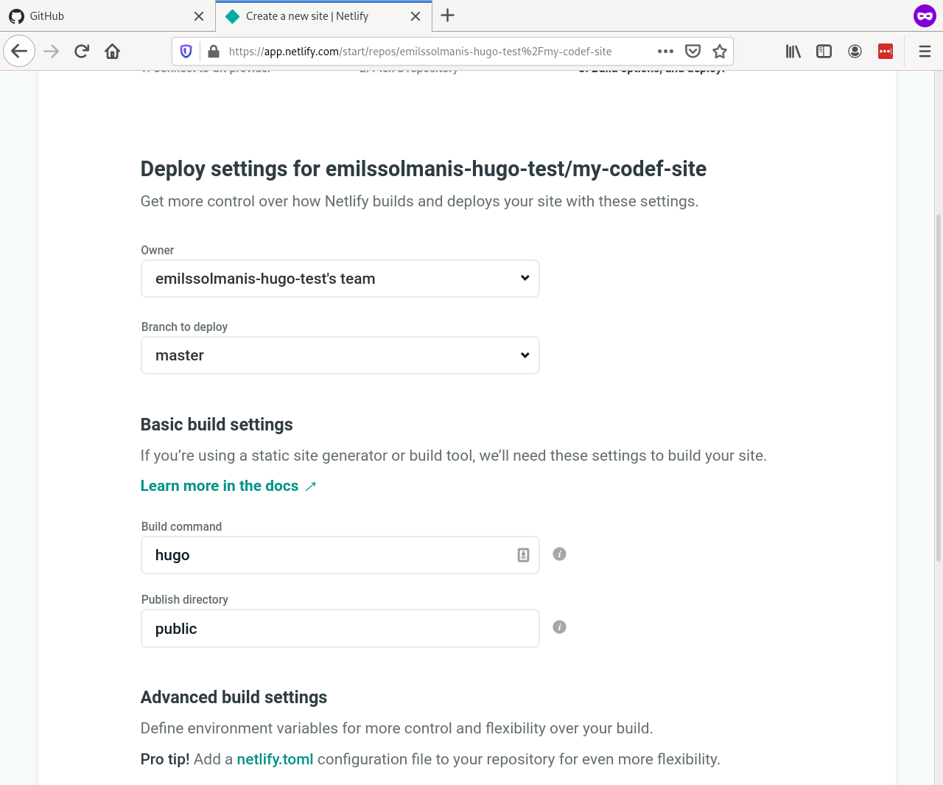Click the Deploy settings heading text
Screen dimensions: 943x785
(424, 169)
